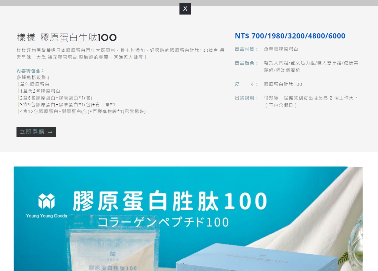378x271 pixels.
Task: Click the arrow icon on 立即選購 button
Action: point(51,132)
